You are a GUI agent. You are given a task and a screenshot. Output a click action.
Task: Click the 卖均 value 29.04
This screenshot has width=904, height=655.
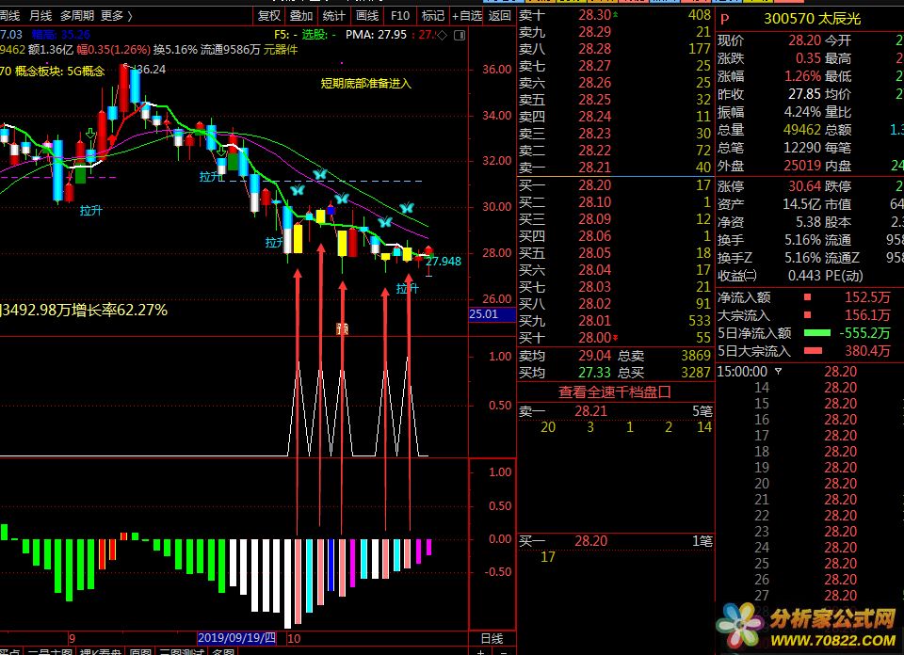(594, 356)
